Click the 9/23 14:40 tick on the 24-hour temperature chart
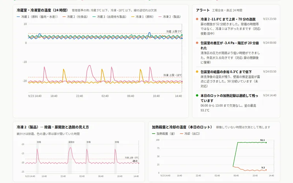Image resolution: width=293 pixels, height=183 pixels. tap(35, 96)
